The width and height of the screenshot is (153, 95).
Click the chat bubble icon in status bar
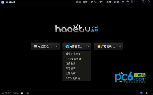(x=22, y=93)
